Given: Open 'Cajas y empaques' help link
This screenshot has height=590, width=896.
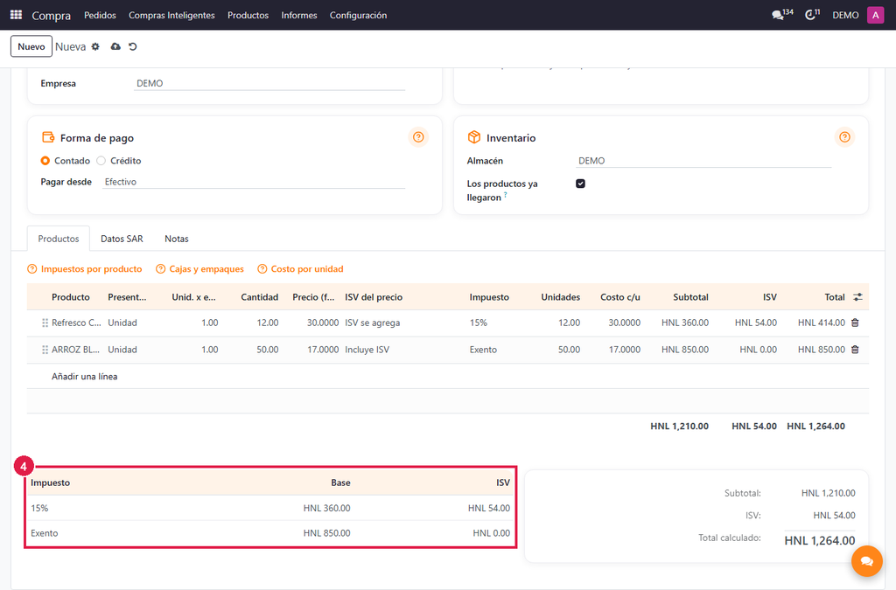Looking at the screenshot, I should point(200,268).
